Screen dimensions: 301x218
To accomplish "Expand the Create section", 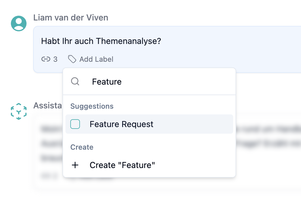I will coord(82,147).
